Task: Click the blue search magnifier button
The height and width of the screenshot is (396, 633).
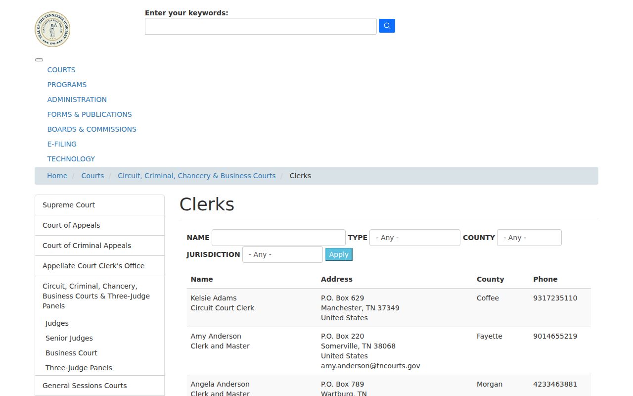Action: tap(387, 26)
